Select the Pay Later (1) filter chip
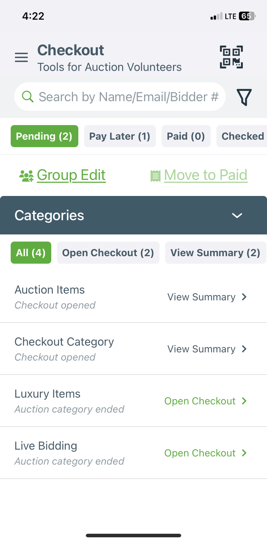267x543 pixels. (120, 136)
